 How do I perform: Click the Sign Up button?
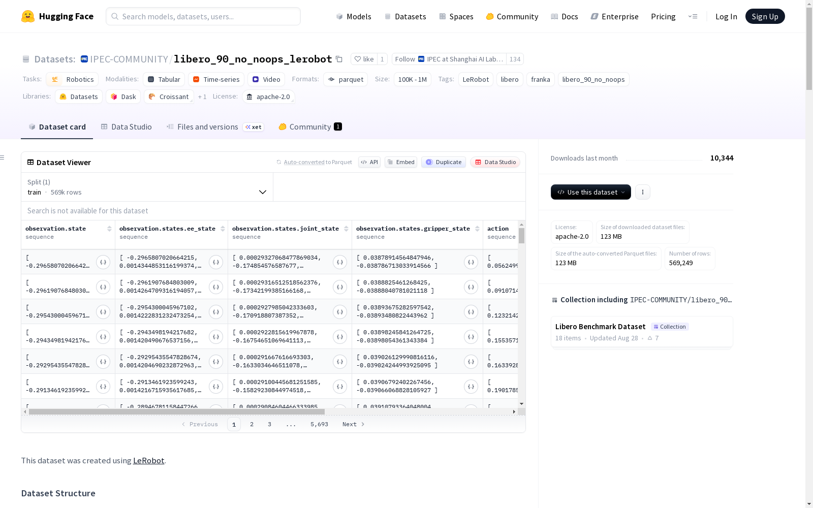(765, 16)
